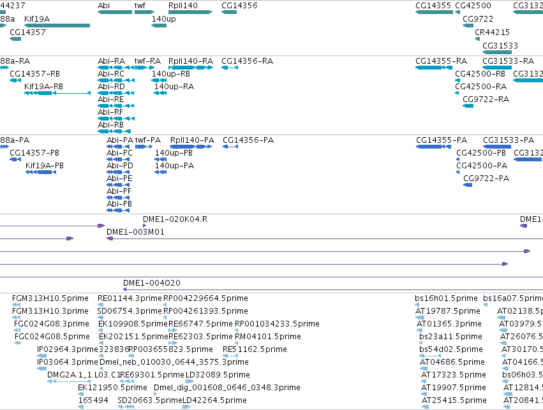
Task: Click the LD42264.5prime EST
Action: coord(186,407)
